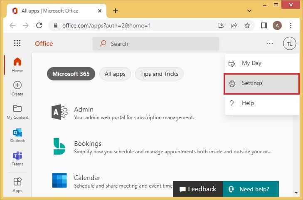The image size is (303, 200).
Task: Click the TL account avatar
Action: 289,43
